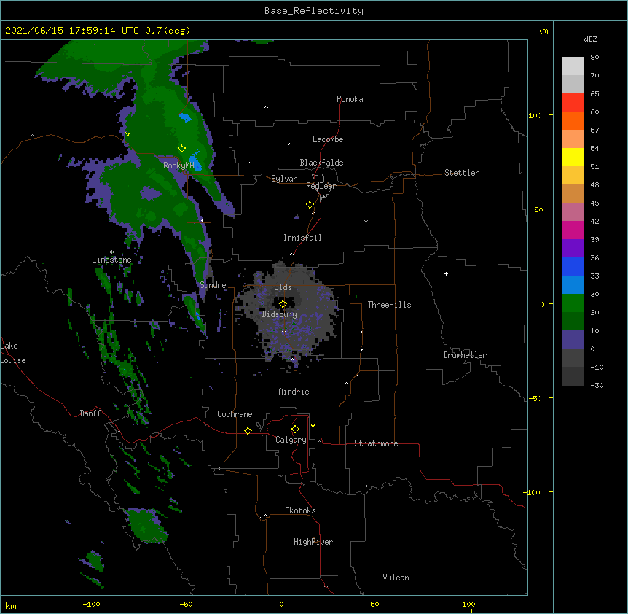Click the km unit label at top right
The image size is (628, 614).
point(542,31)
